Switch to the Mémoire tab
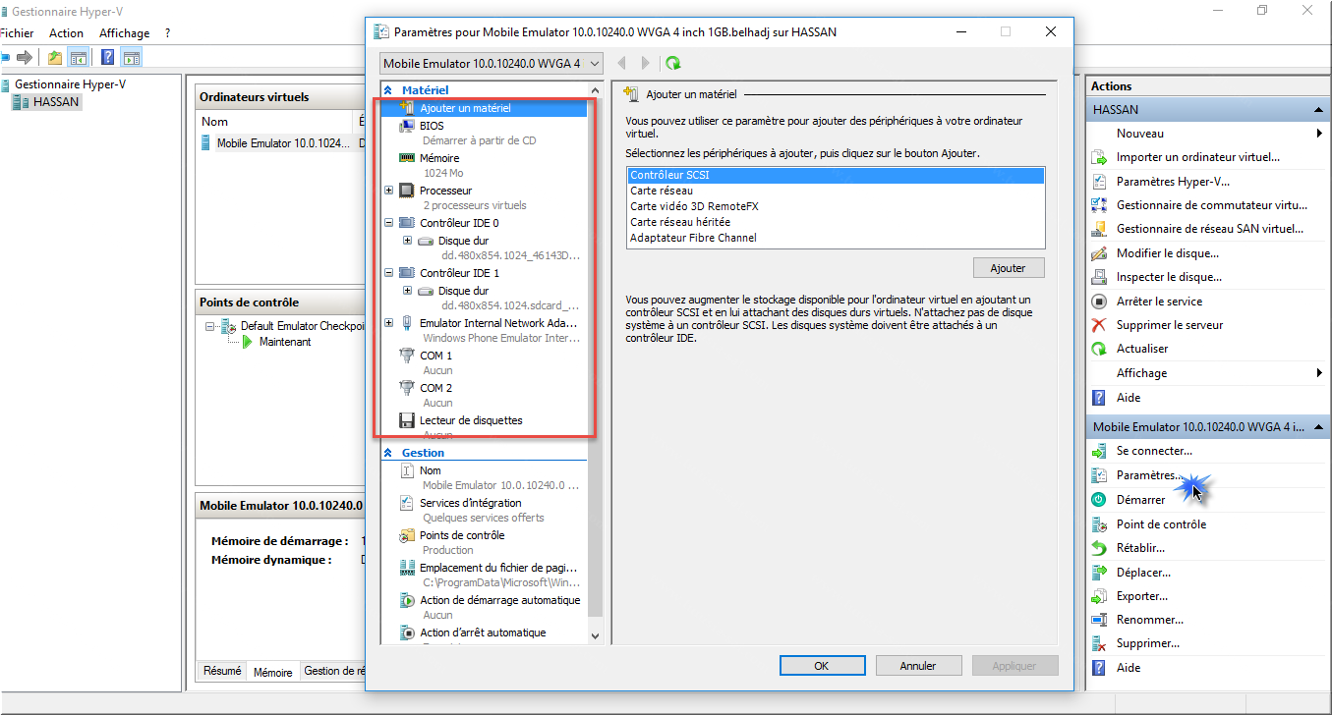 click(x=272, y=672)
